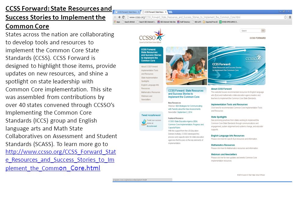Click the blue CCSS Forward arrows banner
This screenshot has width=293, height=220.
click(x=237, y=66)
